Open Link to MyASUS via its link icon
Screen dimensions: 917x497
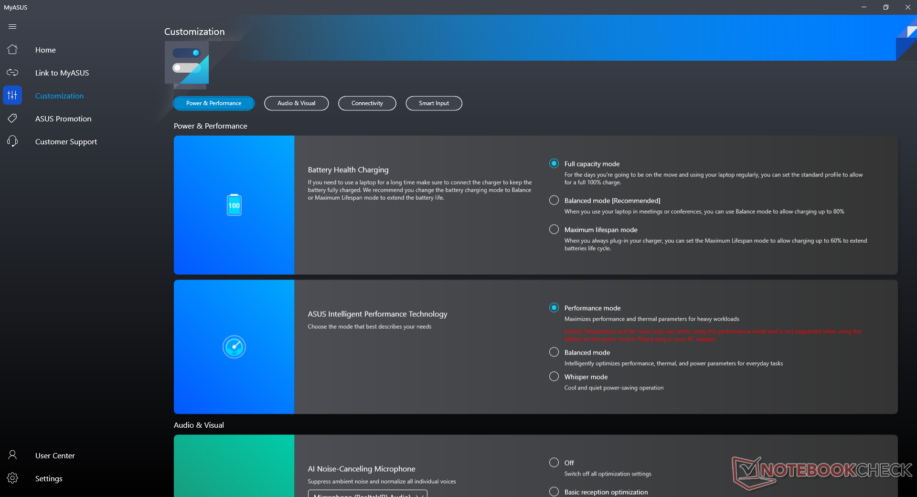tap(12, 73)
